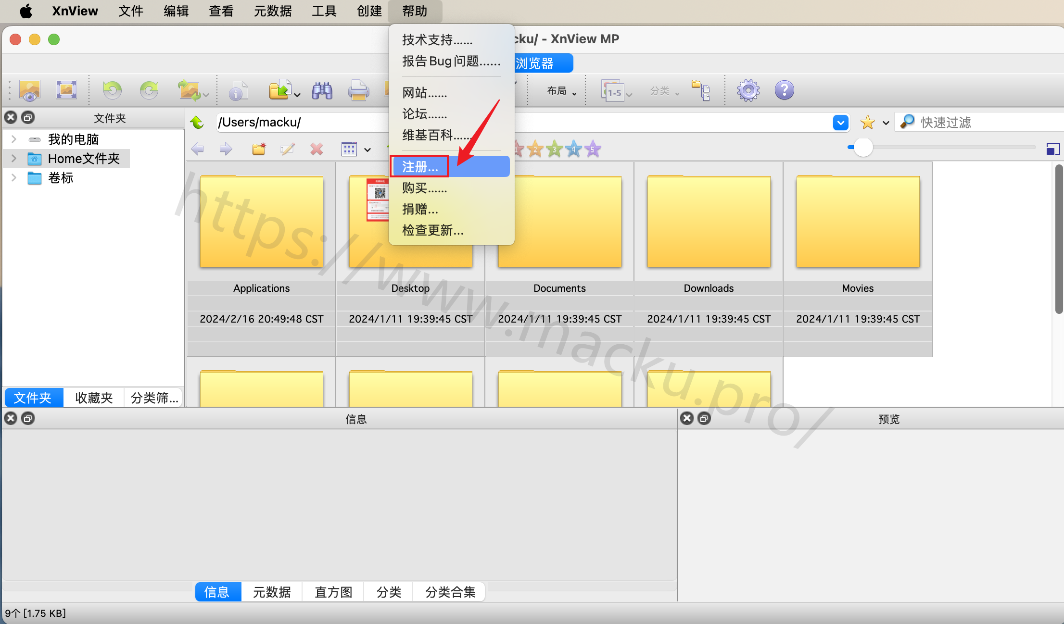Click the folder tree structure icon
1064x624 pixels.
pyautogui.click(x=701, y=90)
